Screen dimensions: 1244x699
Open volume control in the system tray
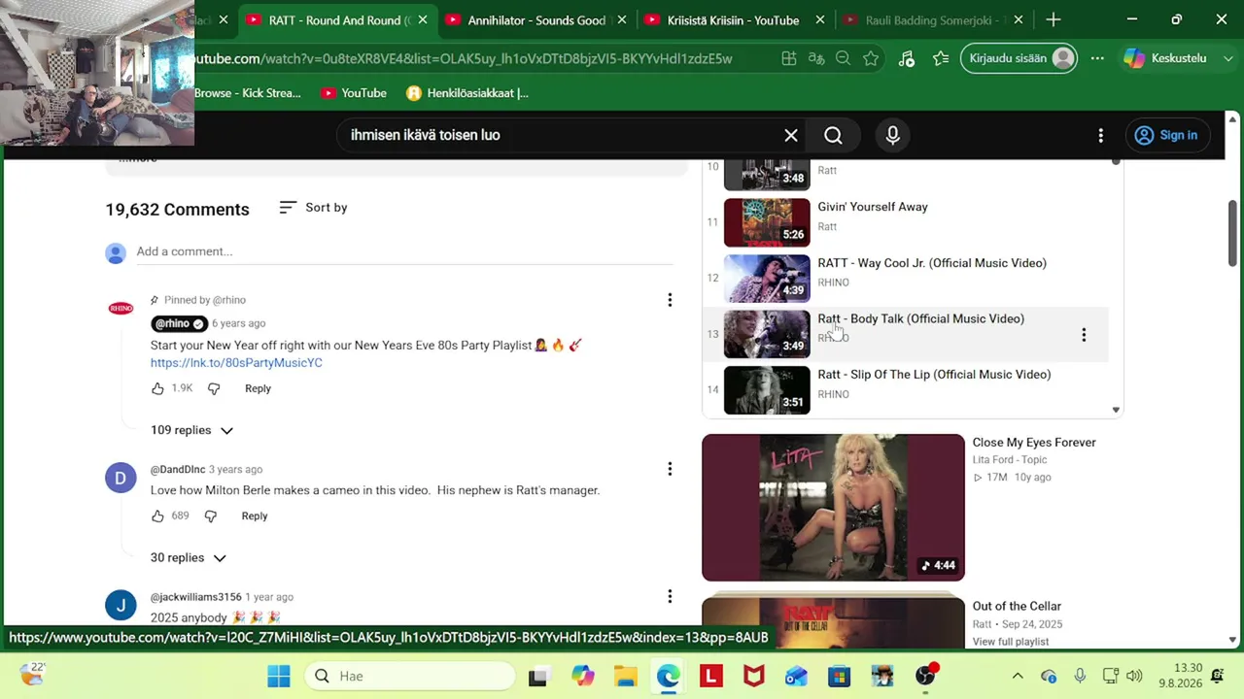[x=1134, y=676]
